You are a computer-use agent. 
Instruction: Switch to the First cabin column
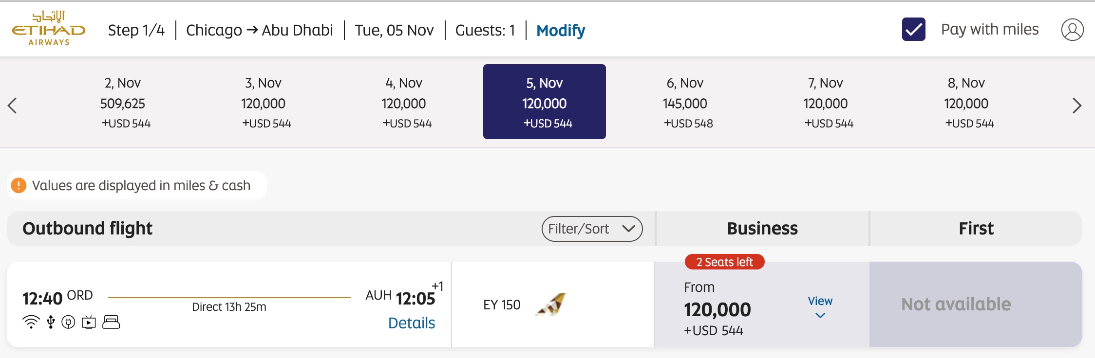coord(976,228)
